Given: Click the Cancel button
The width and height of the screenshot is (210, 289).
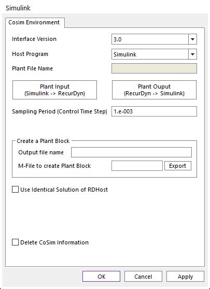Looking at the screenshot, I should click(143, 277).
